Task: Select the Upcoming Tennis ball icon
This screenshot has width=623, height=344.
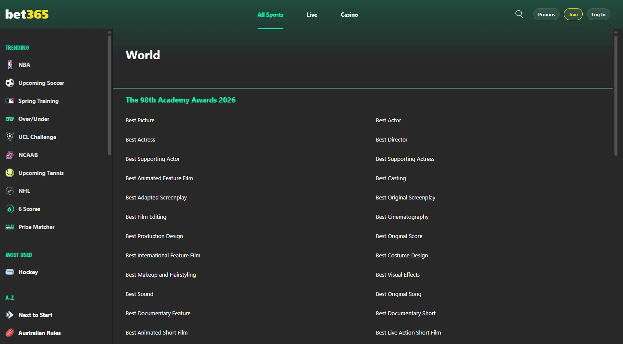Action: [9, 172]
